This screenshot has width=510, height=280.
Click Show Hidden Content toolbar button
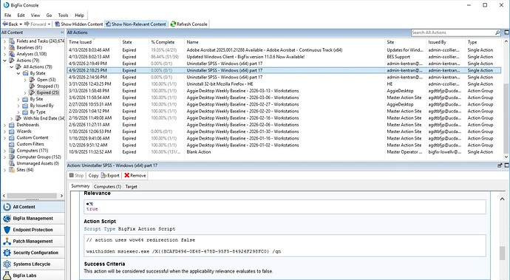coord(78,24)
